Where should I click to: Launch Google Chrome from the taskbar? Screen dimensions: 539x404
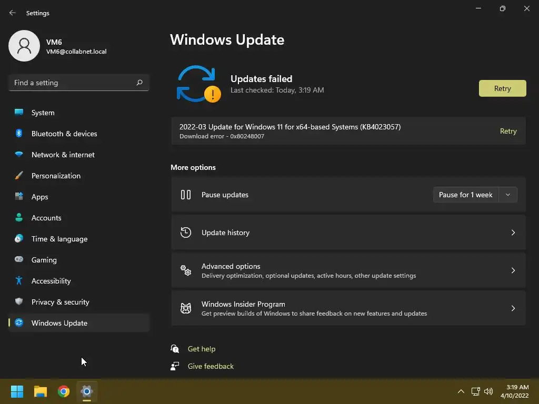[64, 391]
